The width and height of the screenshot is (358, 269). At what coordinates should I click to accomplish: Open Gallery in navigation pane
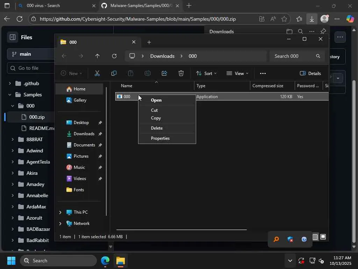tap(79, 100)
